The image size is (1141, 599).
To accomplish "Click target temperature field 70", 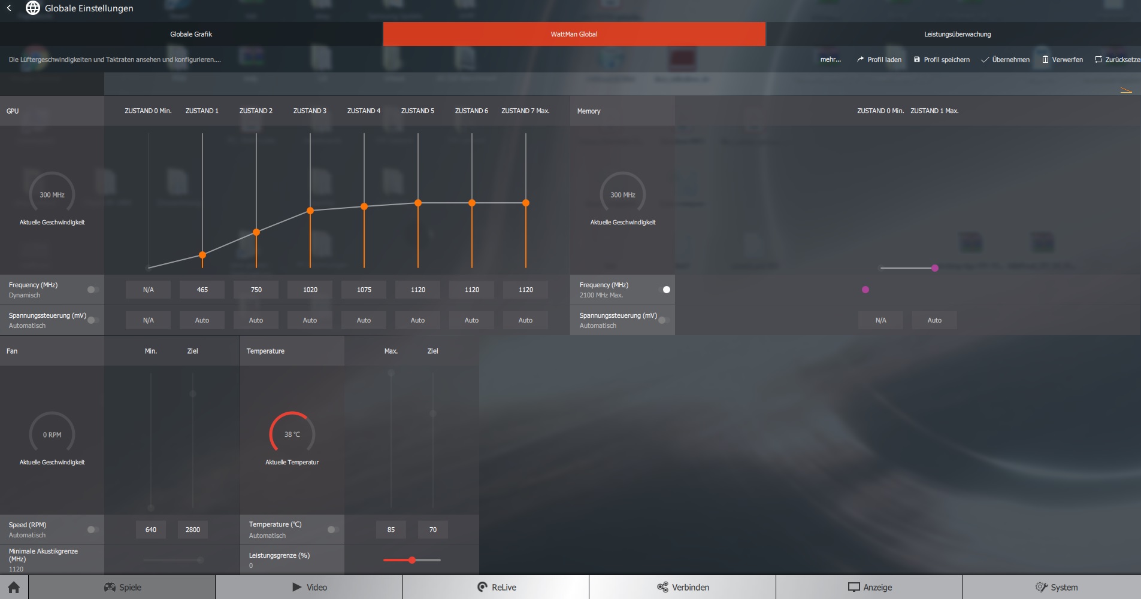I will [433, 530].
